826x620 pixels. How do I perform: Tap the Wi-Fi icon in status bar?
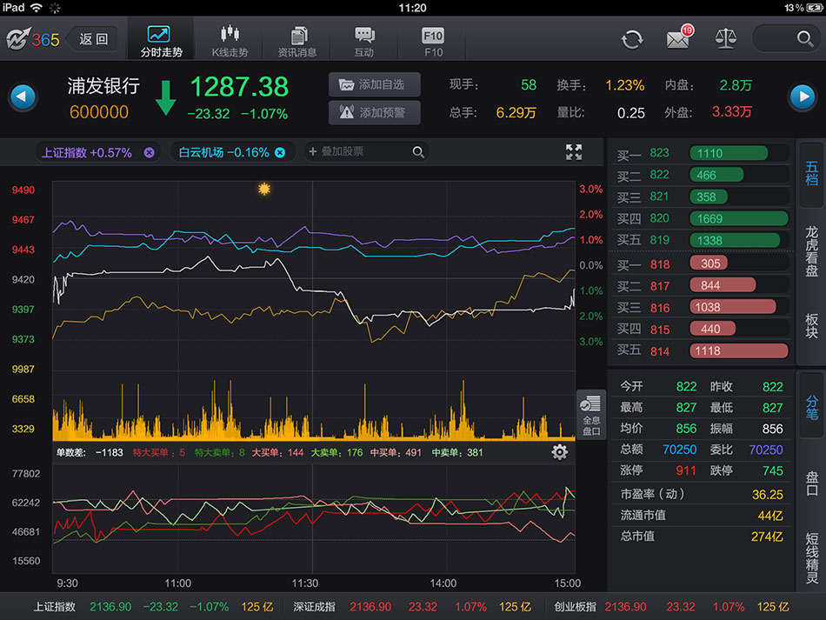(37, 8)
